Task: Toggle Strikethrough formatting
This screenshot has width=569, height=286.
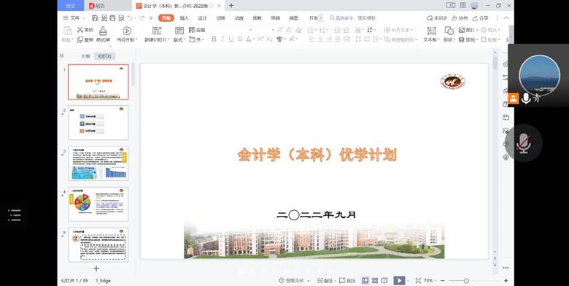Action: 240,39
